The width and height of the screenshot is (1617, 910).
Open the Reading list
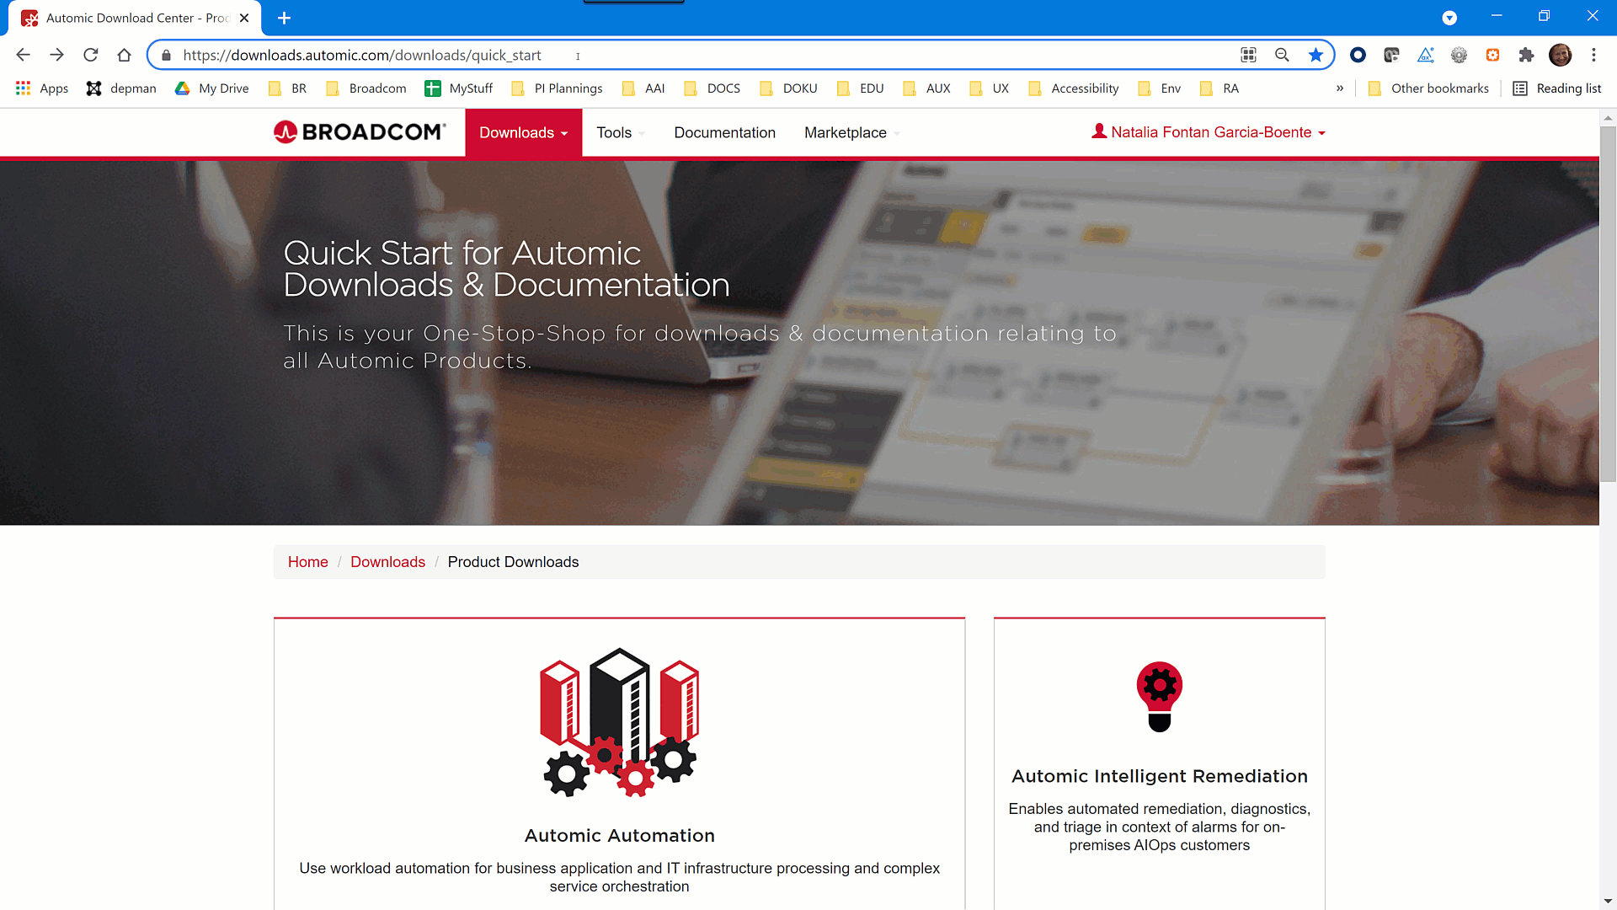pos(1556,88)
